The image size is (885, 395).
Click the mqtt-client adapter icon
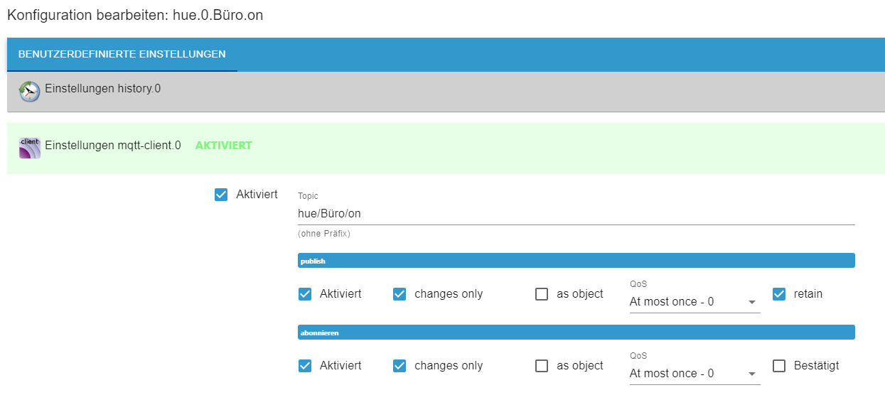tap(29, 148)
